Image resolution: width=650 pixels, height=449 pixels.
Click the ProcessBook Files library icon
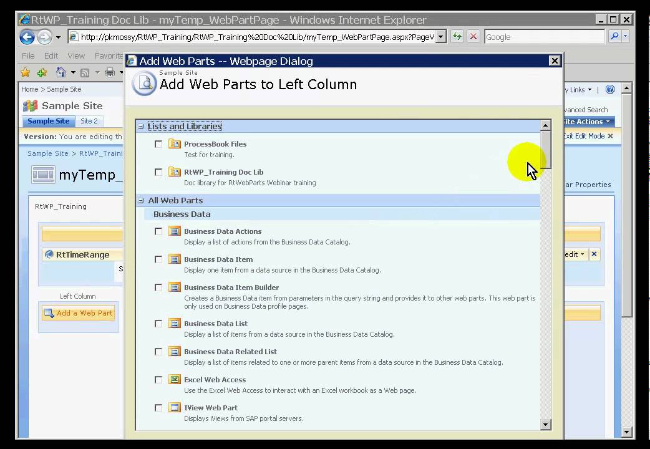point(175,144)
